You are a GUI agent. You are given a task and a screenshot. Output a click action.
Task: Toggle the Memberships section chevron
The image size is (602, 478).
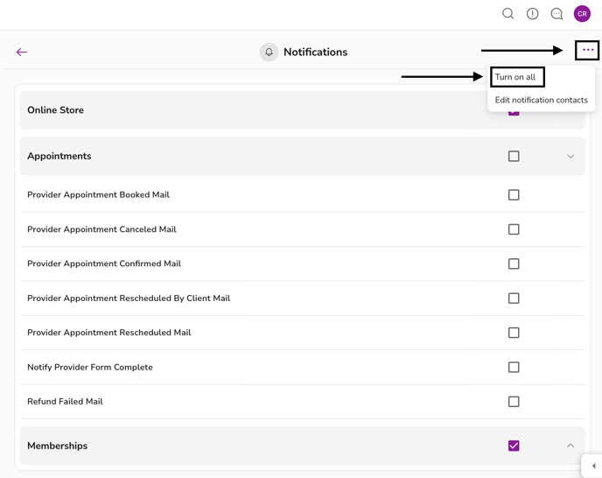[x=570, y=446]
